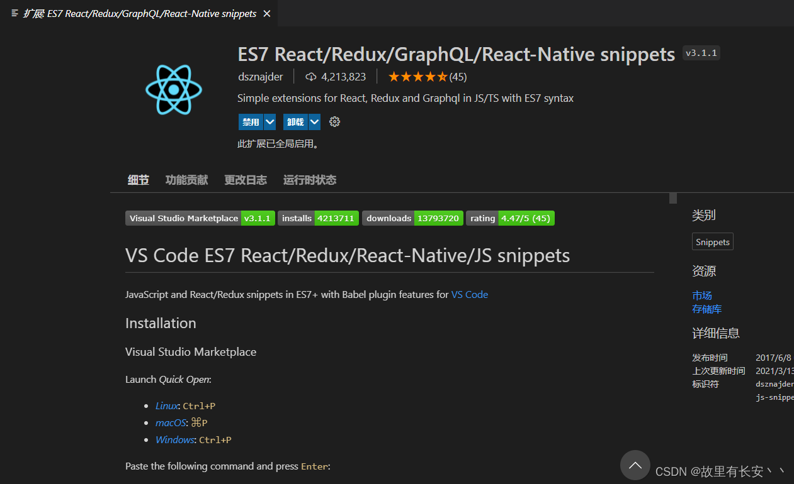Click the extension description text

click(x=406, y=99)
